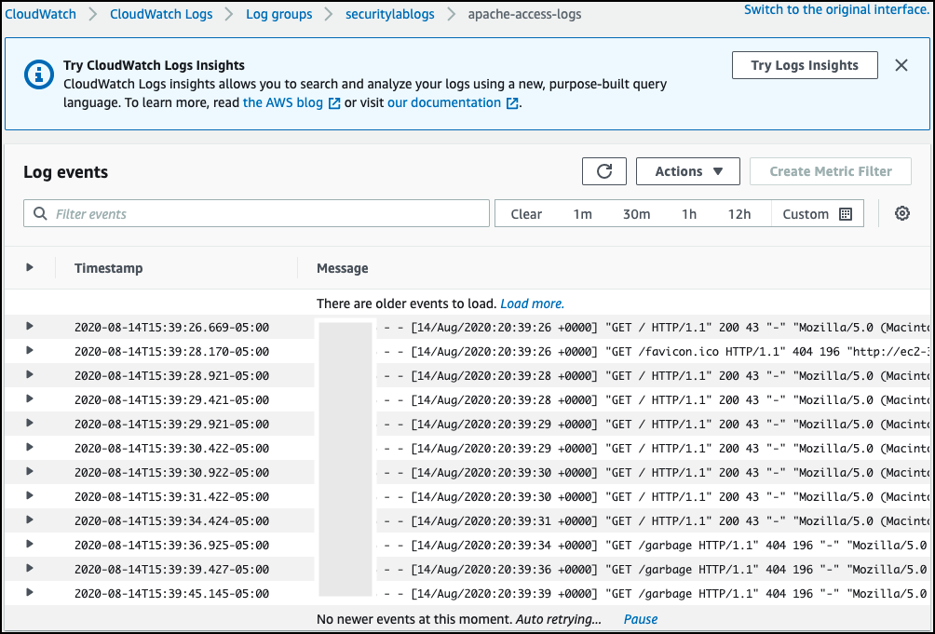Click the external link icon after our documentation
This screenshot has height=634, width=935.
pyautogui.click(x=511, y=103)
